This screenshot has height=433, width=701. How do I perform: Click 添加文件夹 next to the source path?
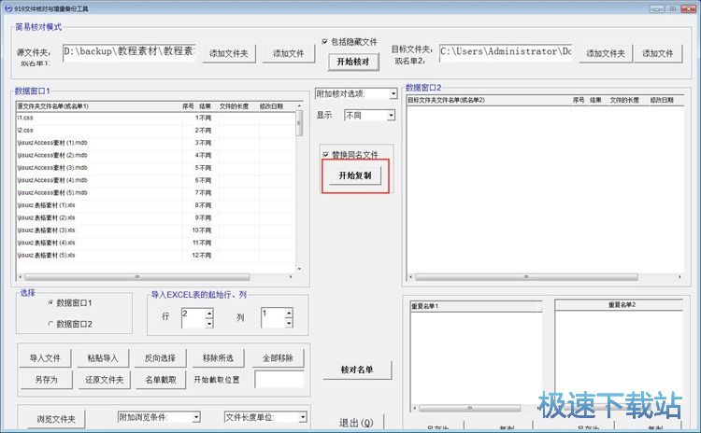pyautogui.click(x=229, y=53)
